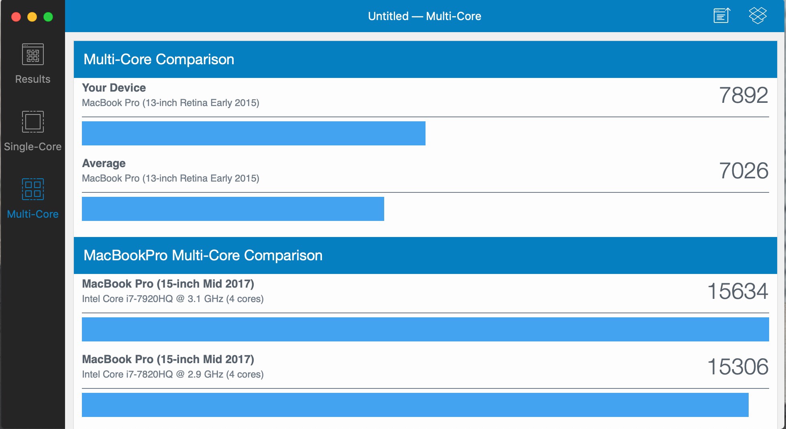This screenshot has height=429, width=786.
Task: Click the yellow minimize window button
Action: 32,17
